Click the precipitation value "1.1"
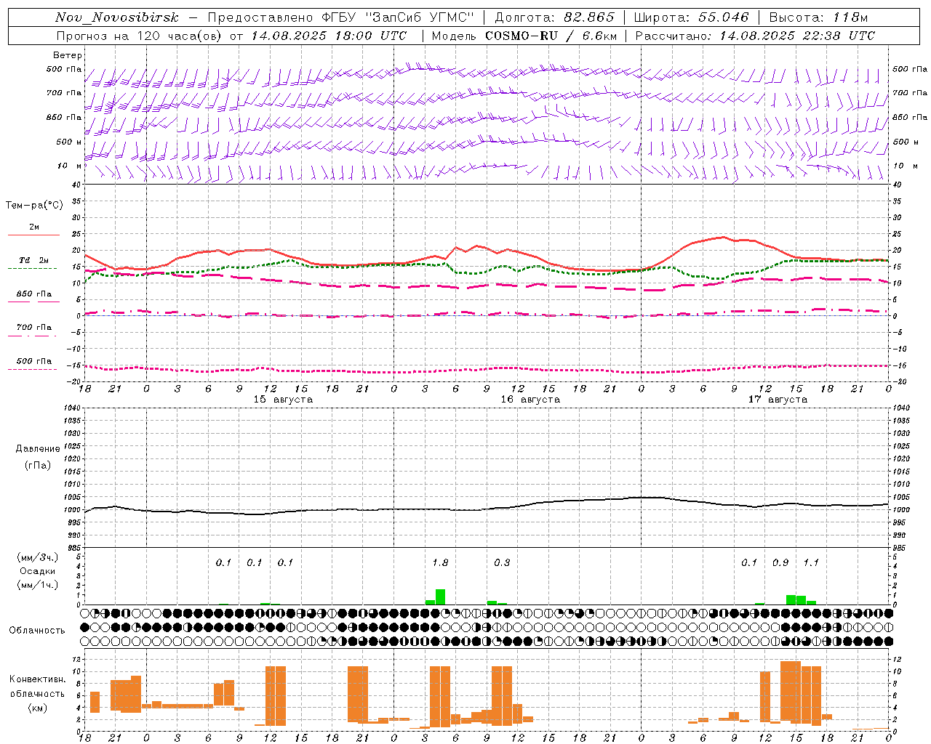 pyautogui.click(x=811, y=563)
